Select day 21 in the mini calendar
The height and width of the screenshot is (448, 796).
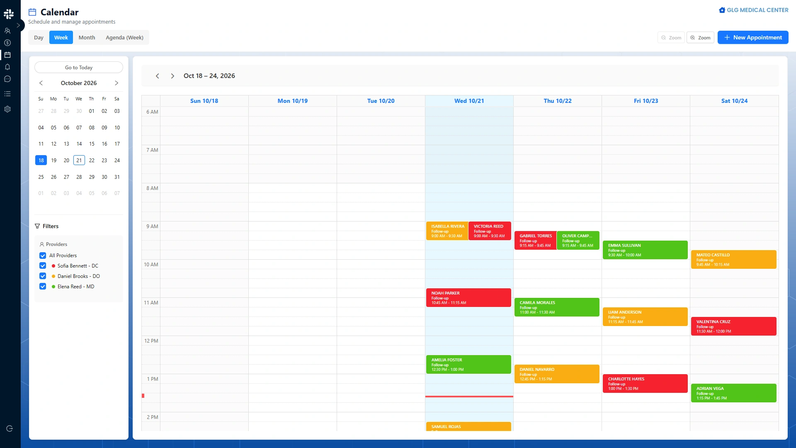click(x=79, y=160)
